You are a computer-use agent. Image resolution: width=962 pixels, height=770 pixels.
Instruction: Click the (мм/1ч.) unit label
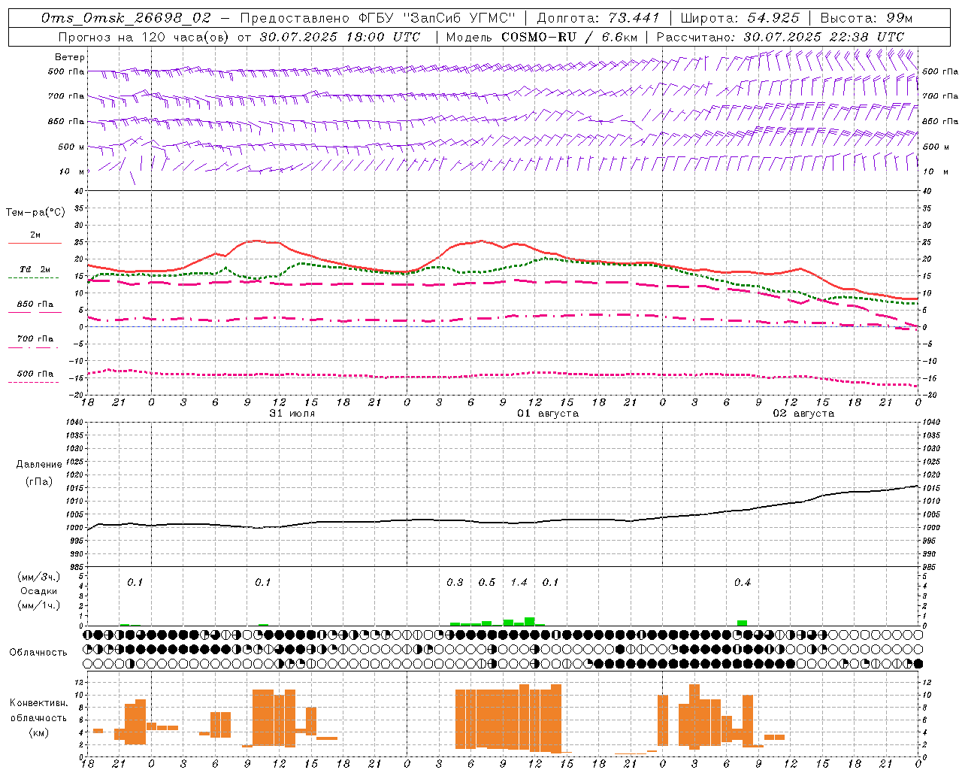coord(38,605)
